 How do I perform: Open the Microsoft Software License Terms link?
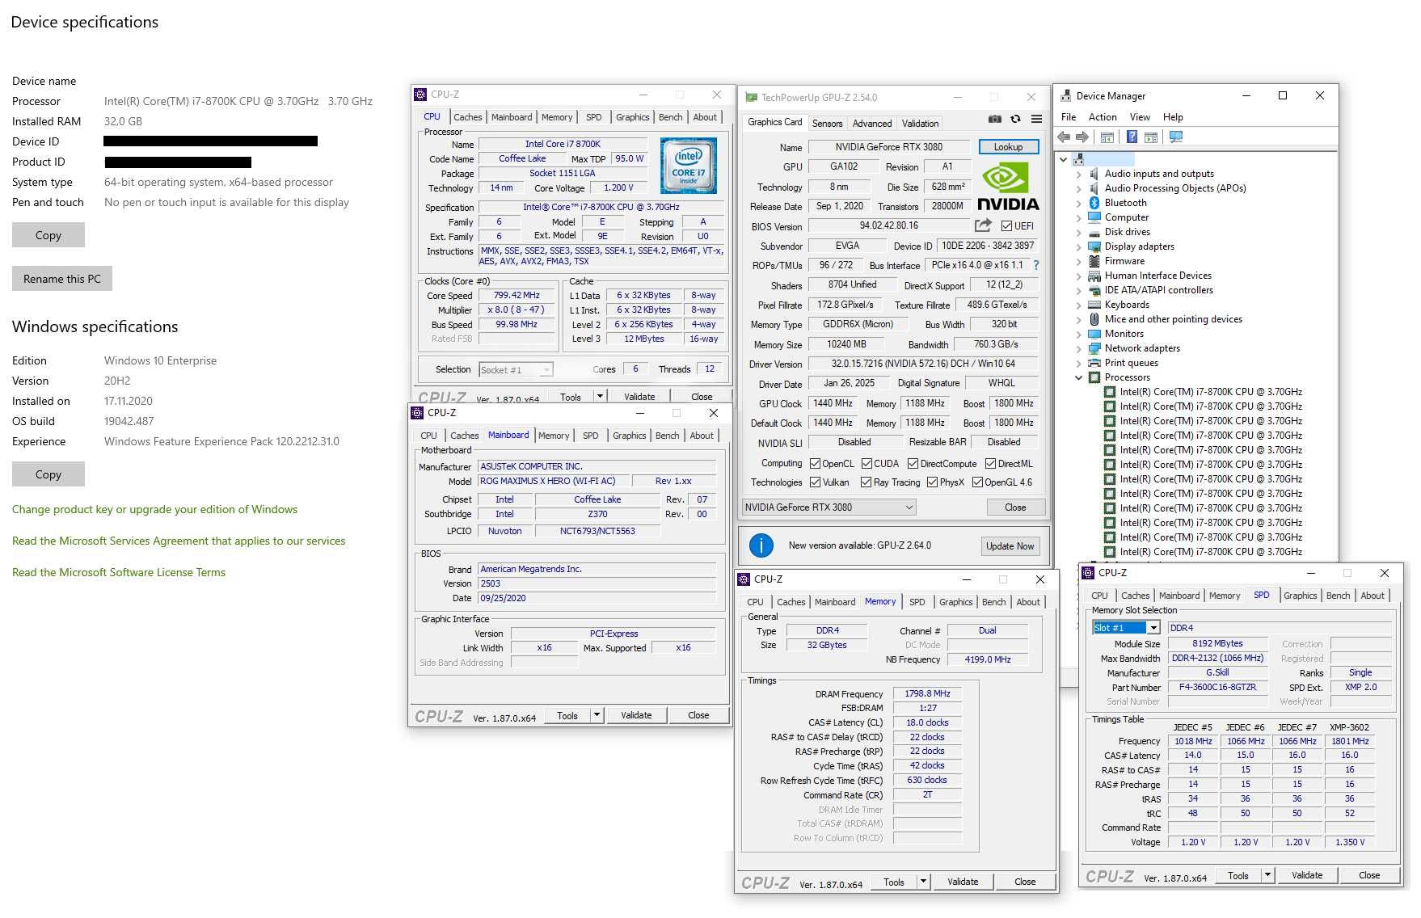pos(119,572)
